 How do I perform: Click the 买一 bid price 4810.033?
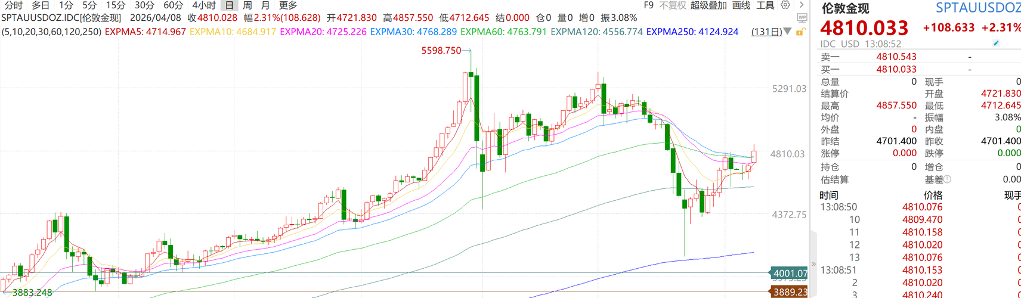(896, 69)
